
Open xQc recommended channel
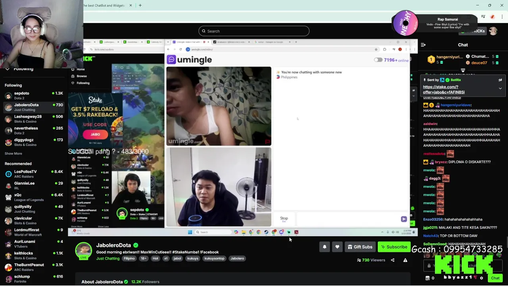(34, 197)
